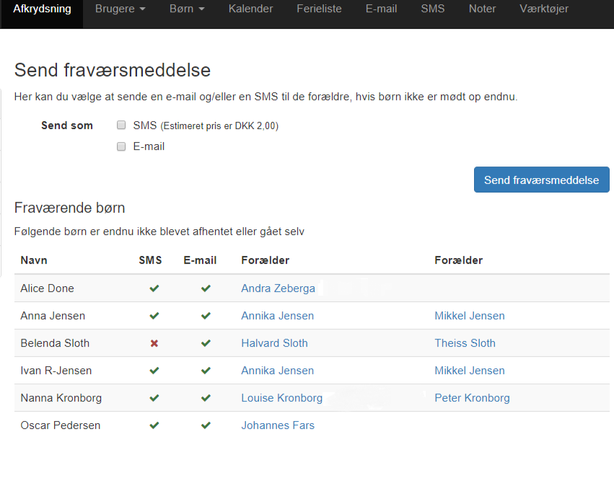Click E-mail checkmark icon for Anna Jensen

click(x=206, y=316)
